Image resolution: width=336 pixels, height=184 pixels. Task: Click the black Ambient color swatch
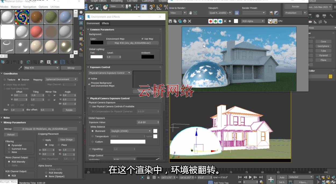click(x=148, y=57)
